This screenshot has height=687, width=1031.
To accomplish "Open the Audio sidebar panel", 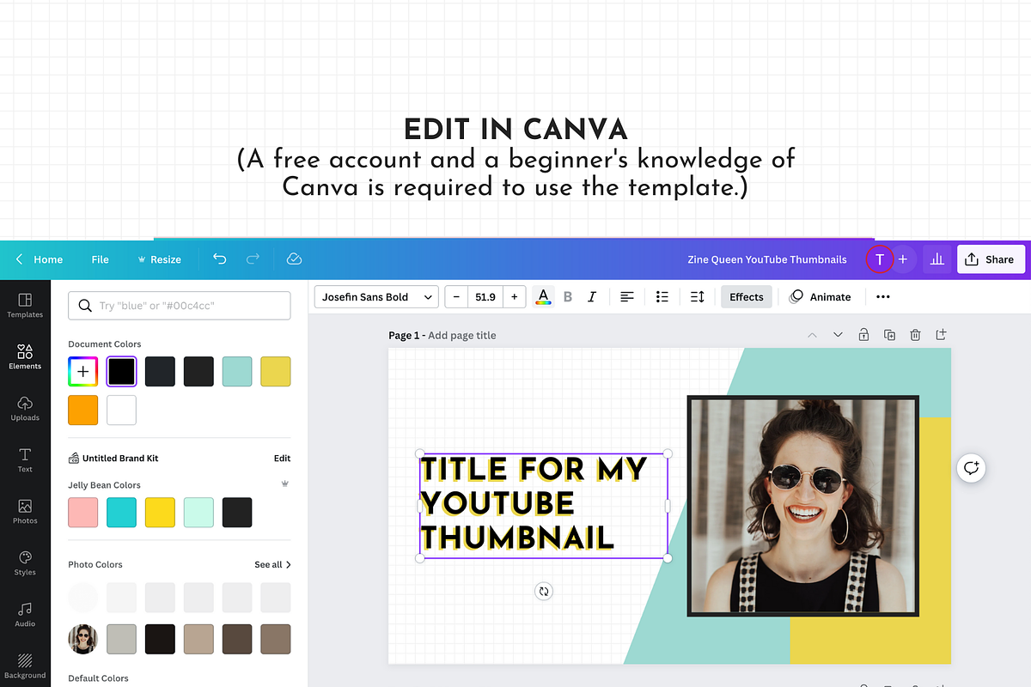I will point(25,614).
